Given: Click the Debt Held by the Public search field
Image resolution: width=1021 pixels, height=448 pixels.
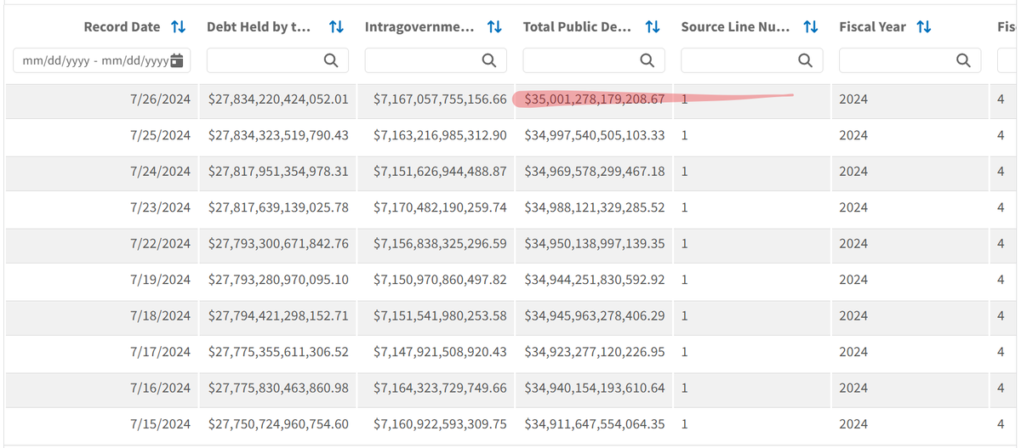Looking at the screenshot, I should (x=277, y=60).
